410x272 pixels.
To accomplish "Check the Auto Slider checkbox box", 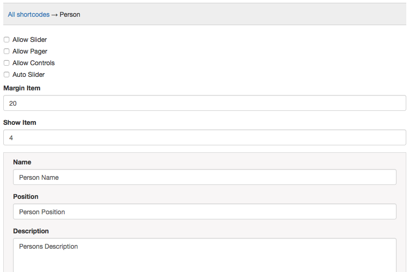I will click(7, 75).
